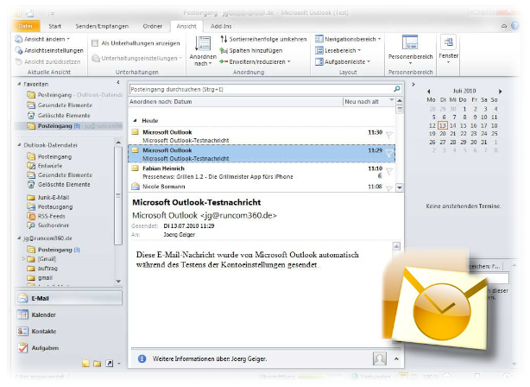This screenshot has height=387, width=530.
Task: Click the Posteingang durchsuchen search field
Action: [x=261, y=89]
